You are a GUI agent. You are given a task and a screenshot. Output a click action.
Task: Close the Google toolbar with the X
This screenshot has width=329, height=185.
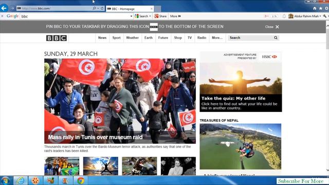pos(2,16)
